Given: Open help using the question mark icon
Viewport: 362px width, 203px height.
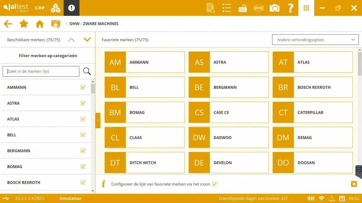Looking at the screenshot, I should (x=291, y=8).
